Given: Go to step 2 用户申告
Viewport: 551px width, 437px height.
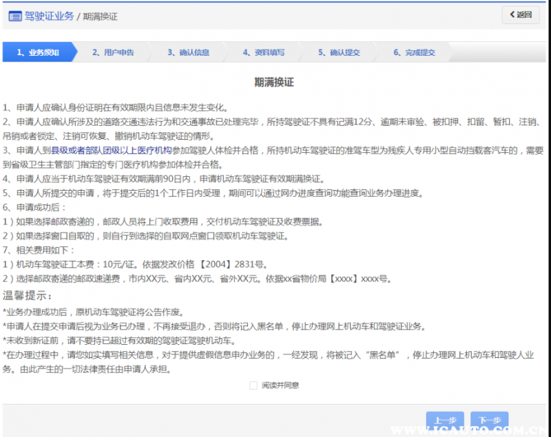Looking at the screenshot, I should [113, 52].
